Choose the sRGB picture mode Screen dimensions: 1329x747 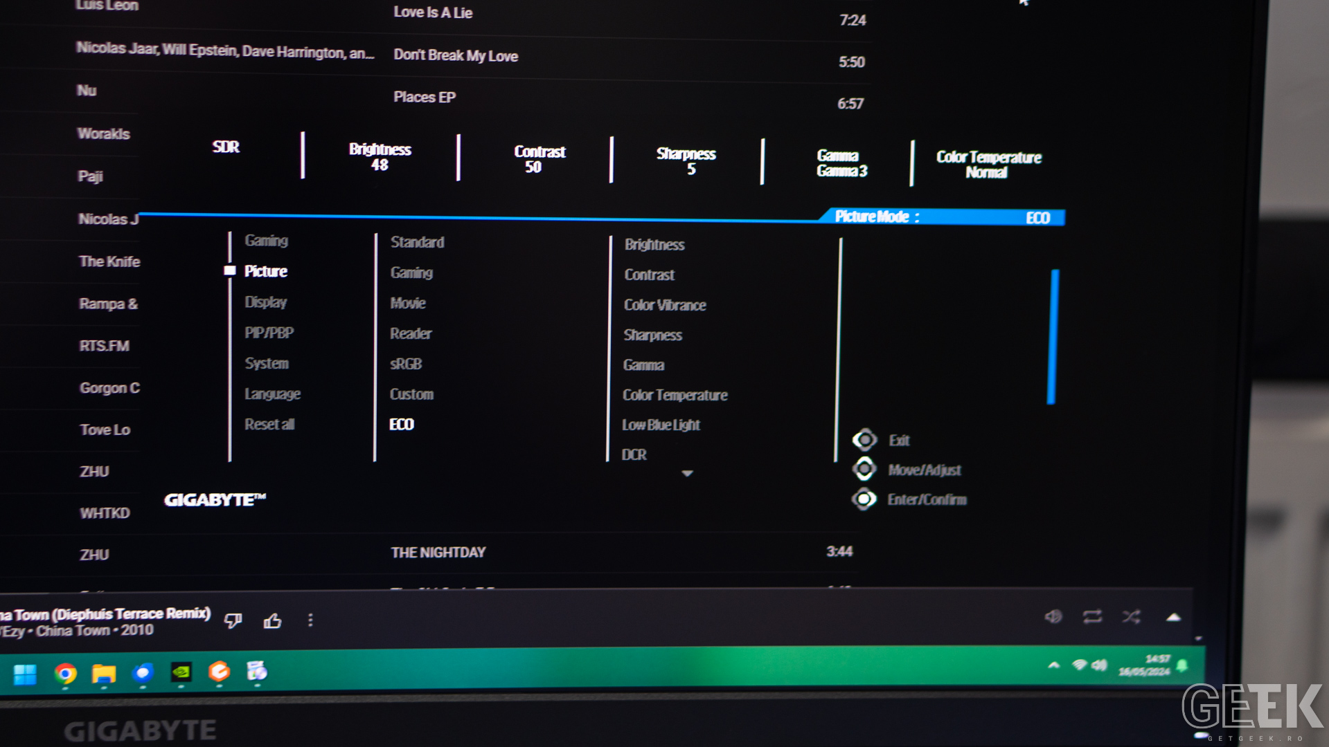pyautogui.click(x=406, y=364)
